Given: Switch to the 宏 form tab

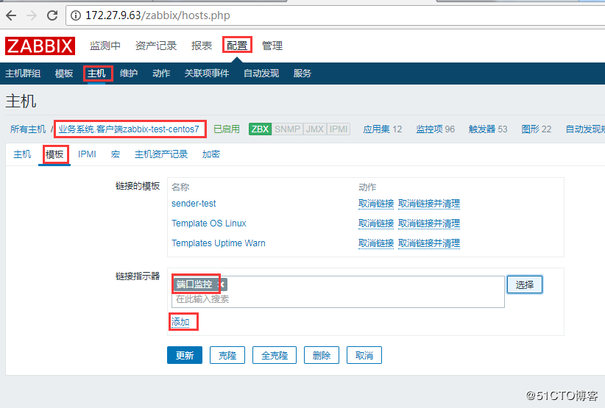Looking at the screenshot, I should pos(116,154).
